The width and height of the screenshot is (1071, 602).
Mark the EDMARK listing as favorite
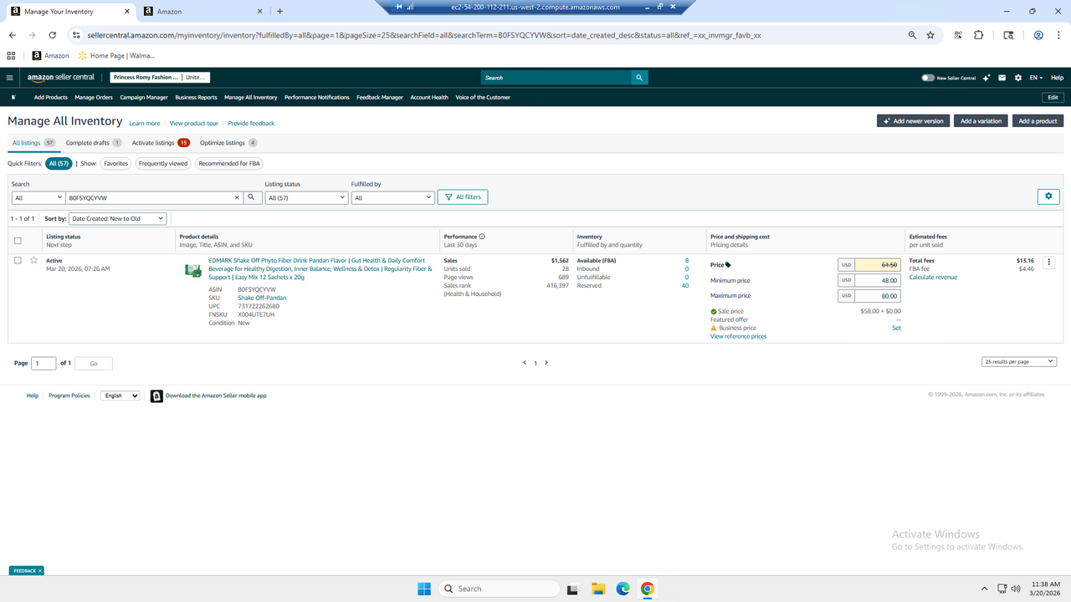(34, 260)
